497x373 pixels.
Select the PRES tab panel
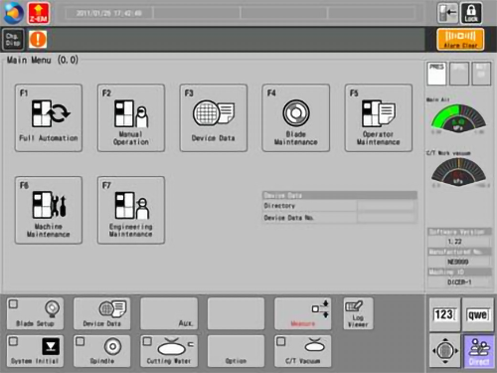coord(436,74)
